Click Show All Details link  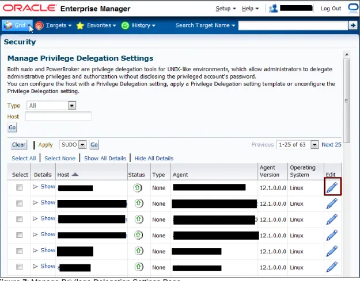pyautogui.click(x=105, y=158)
